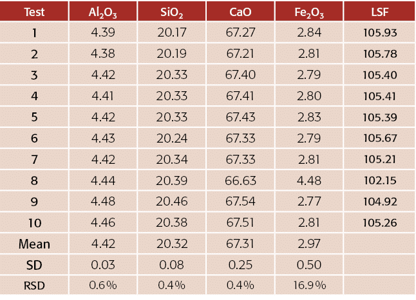Click the LSF value 102.15

click(x=379, y=181)
